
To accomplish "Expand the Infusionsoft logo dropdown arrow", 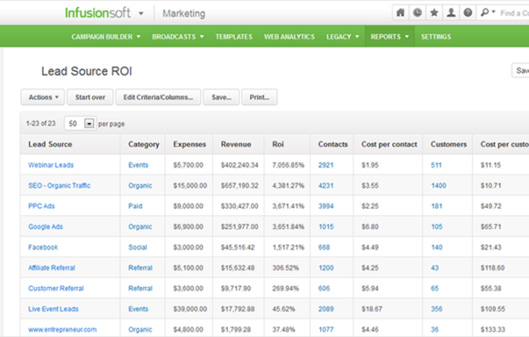I will pyautogui.click(x=141, y=14).
